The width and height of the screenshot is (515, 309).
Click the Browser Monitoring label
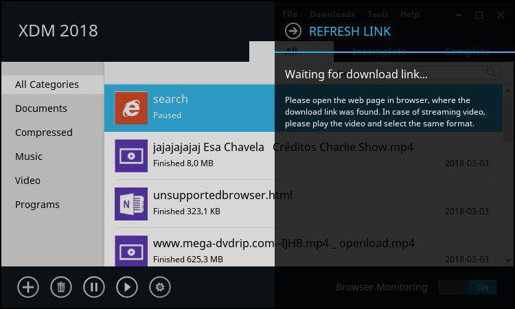[381, 287]
